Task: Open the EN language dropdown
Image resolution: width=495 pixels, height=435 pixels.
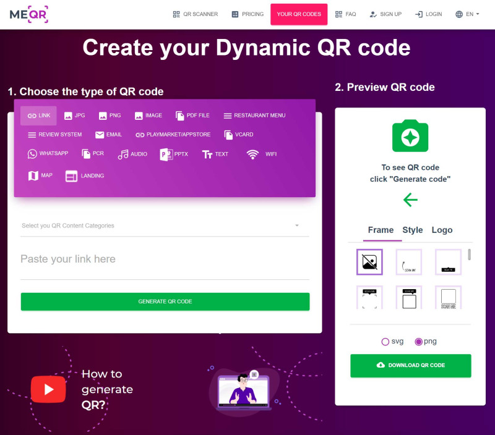Action: coord(467,14)
